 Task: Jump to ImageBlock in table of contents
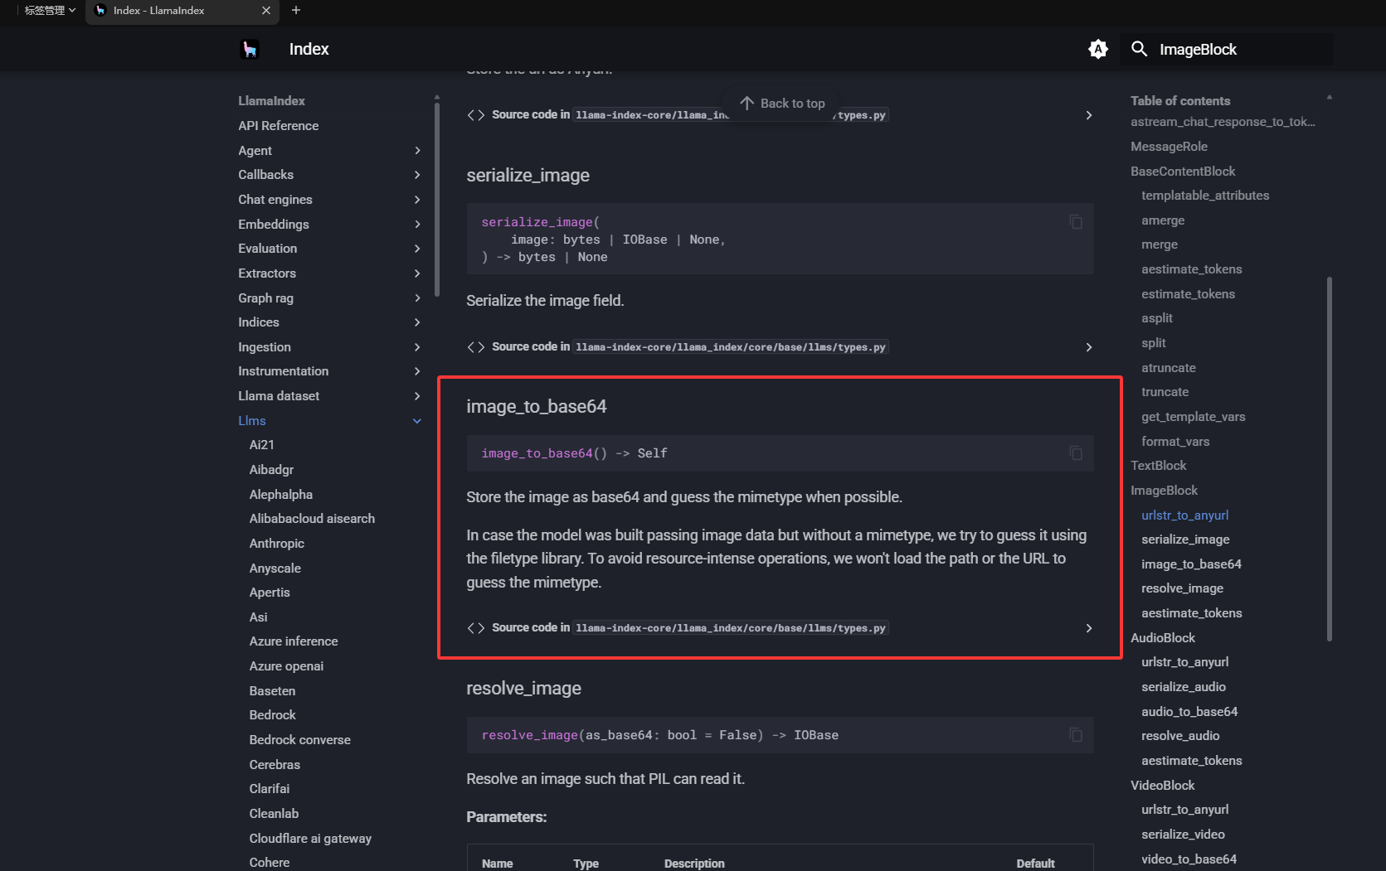[1165, 491]
